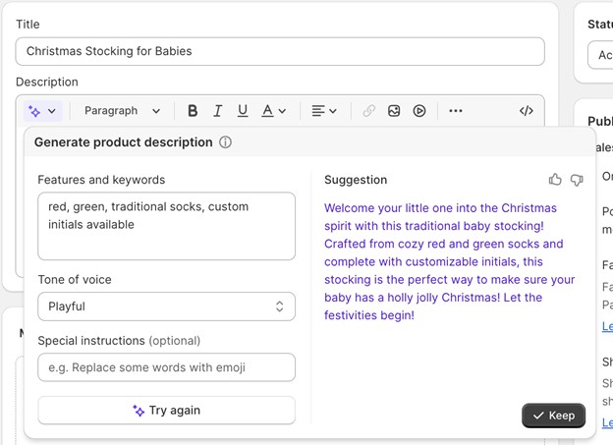This screenshot has width=613, height=445.
Task: Click the Special instructions input field
Action: tap(167, 367)
